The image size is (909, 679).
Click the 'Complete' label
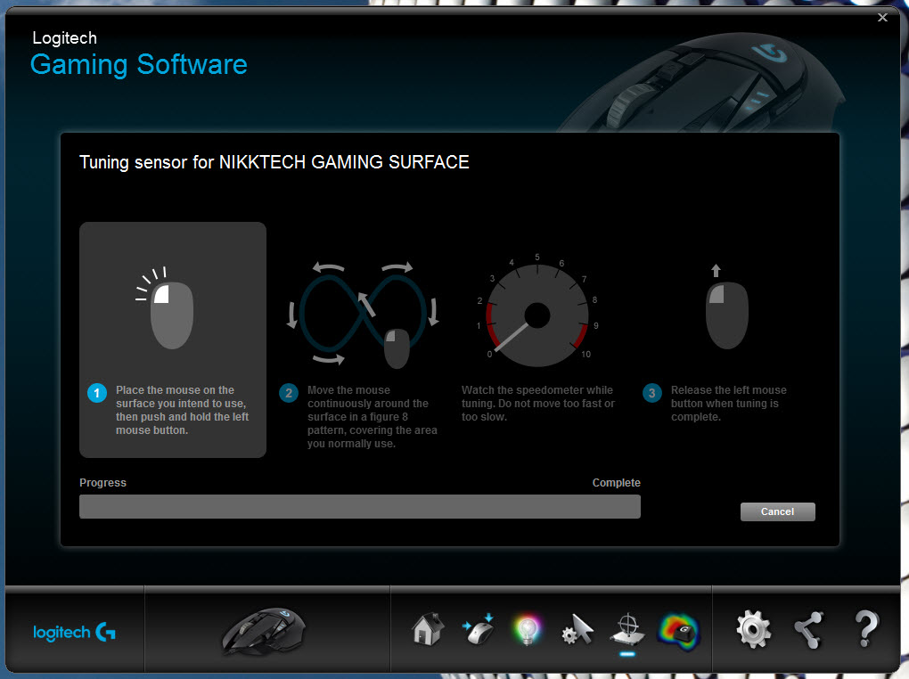click(x=616, y=483)
